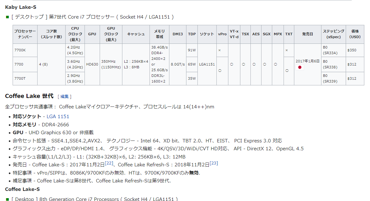Click the 2017年1月6日 release date text

(308, 61)
